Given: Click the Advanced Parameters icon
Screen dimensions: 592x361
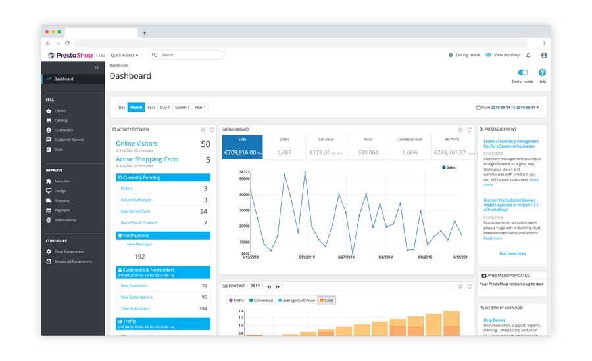Looking at the screenshot, I should [x=49, y=261].
